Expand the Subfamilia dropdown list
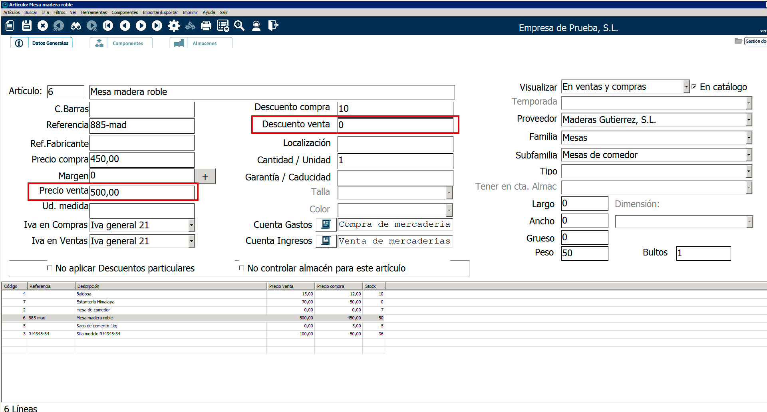This screenshot has height=412, width=767. (749, 155)
